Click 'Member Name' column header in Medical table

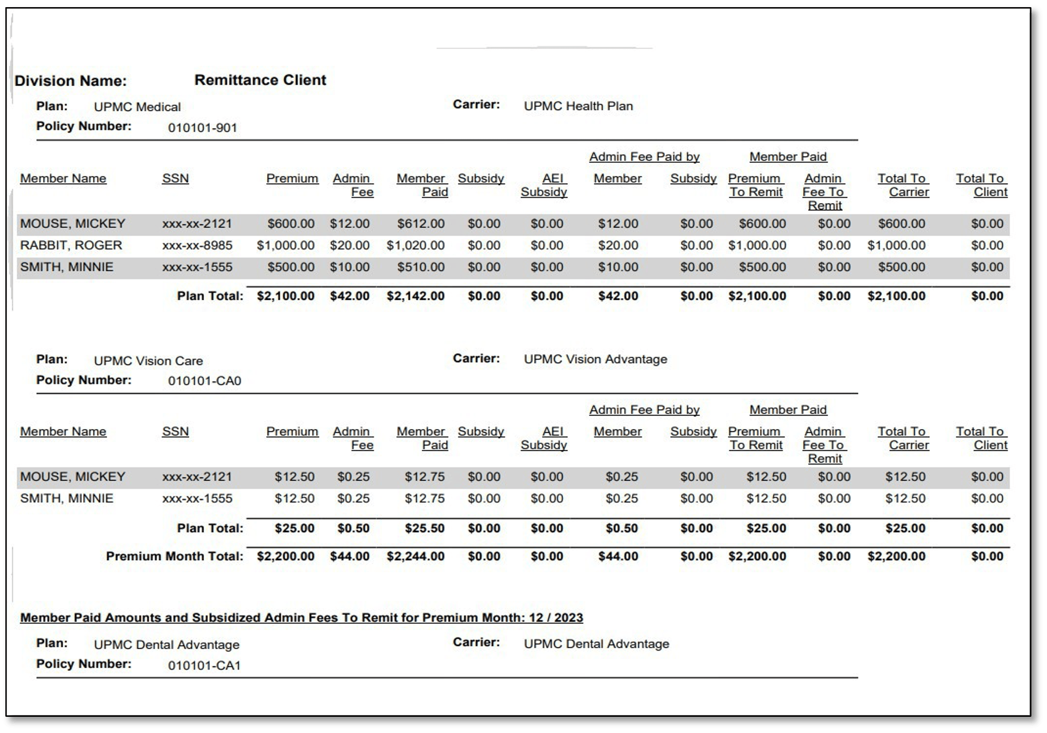63,178
